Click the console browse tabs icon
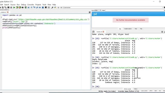165x93 pixels. coord(93,32)
